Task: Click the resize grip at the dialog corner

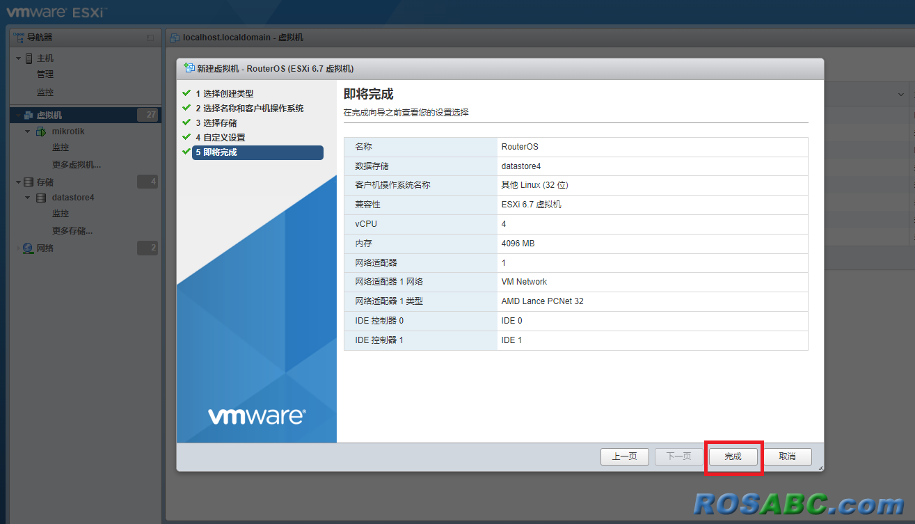Action: point(820,468)
